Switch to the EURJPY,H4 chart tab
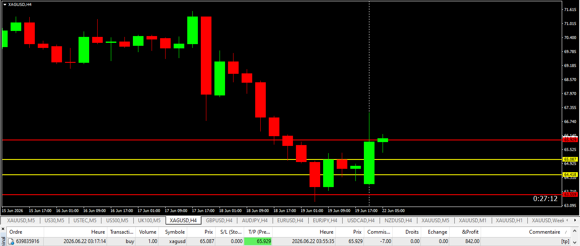The image size is (580, 246). point(325,221)
